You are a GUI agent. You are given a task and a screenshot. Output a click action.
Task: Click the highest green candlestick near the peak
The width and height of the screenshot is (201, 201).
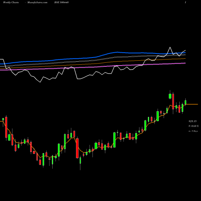[x=170, y=96]
